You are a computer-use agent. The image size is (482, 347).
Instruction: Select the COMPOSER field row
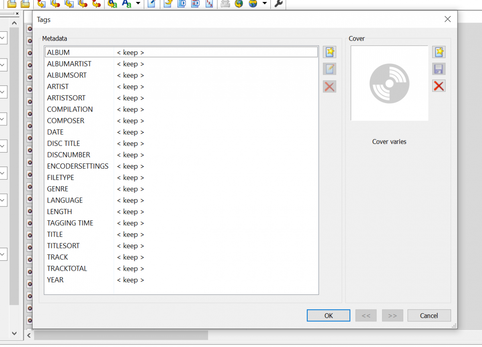[181, 120]
